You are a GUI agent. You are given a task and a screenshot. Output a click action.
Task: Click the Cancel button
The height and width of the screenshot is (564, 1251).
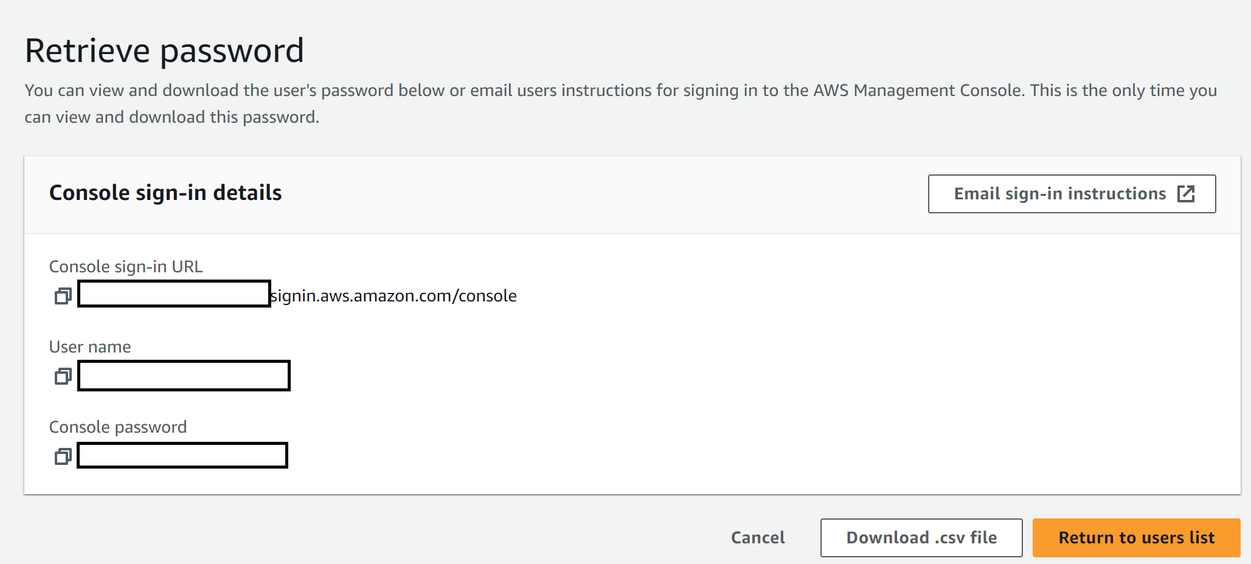click(x=757, y=537)
